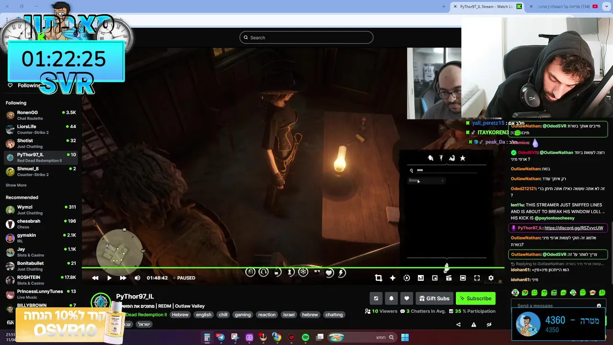Open Chrome from the taskbar
Screen dimensions: 613x345
pos(277,337)
